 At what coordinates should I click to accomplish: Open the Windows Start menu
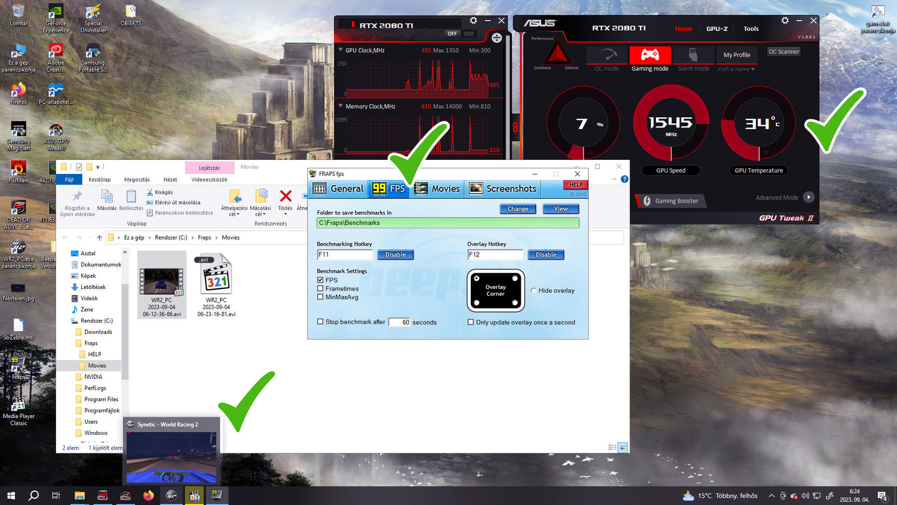11,495
